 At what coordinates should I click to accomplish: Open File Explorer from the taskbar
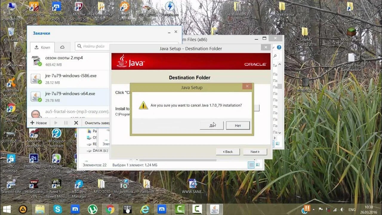click(x=40, y=209)
